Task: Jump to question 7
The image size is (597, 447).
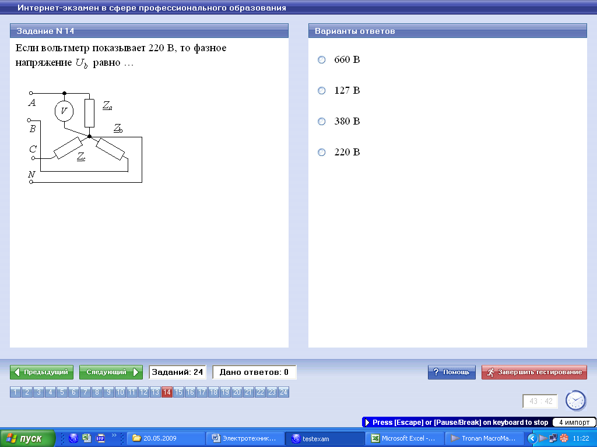Action: (85, 392)
